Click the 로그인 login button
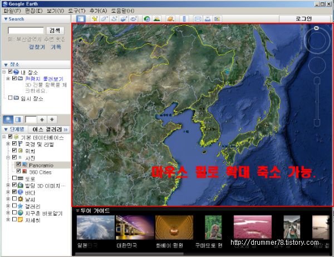334x257 pixels. coord(304,19)
